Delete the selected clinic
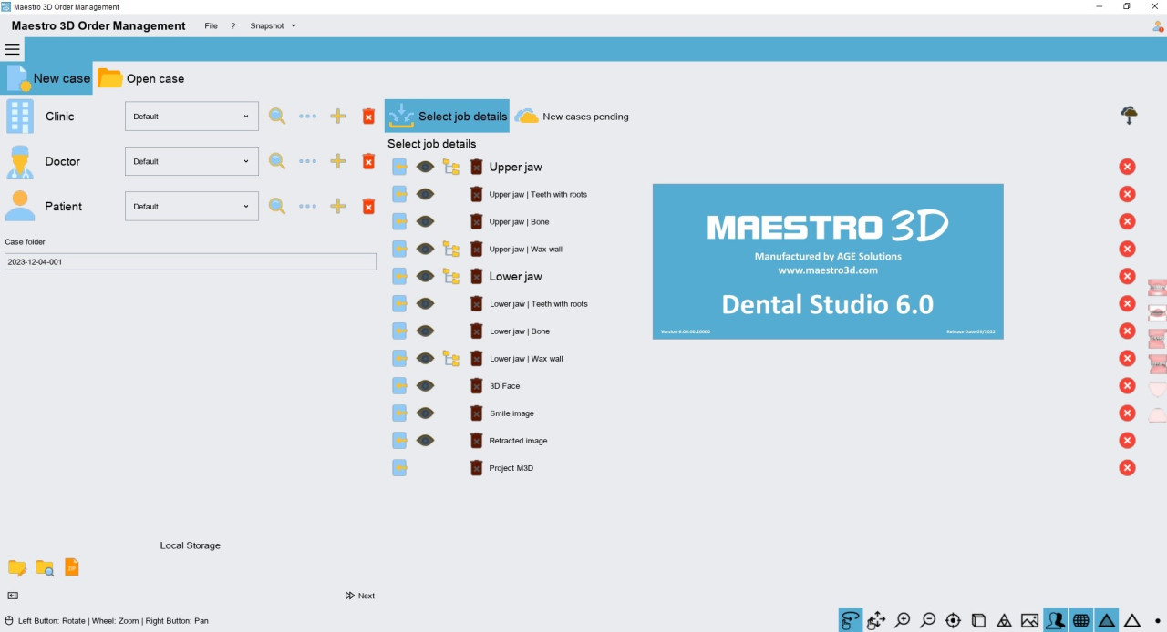The width and height of the screenshot is (1167, 632). click(x=368, y=117)
